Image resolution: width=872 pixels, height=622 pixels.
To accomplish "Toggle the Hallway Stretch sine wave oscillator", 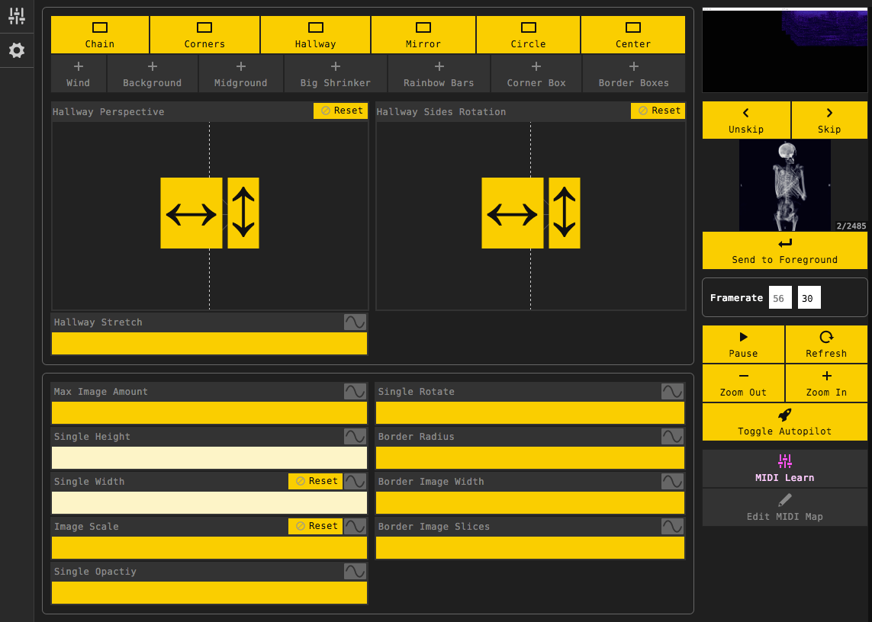I will pos(355,322).
